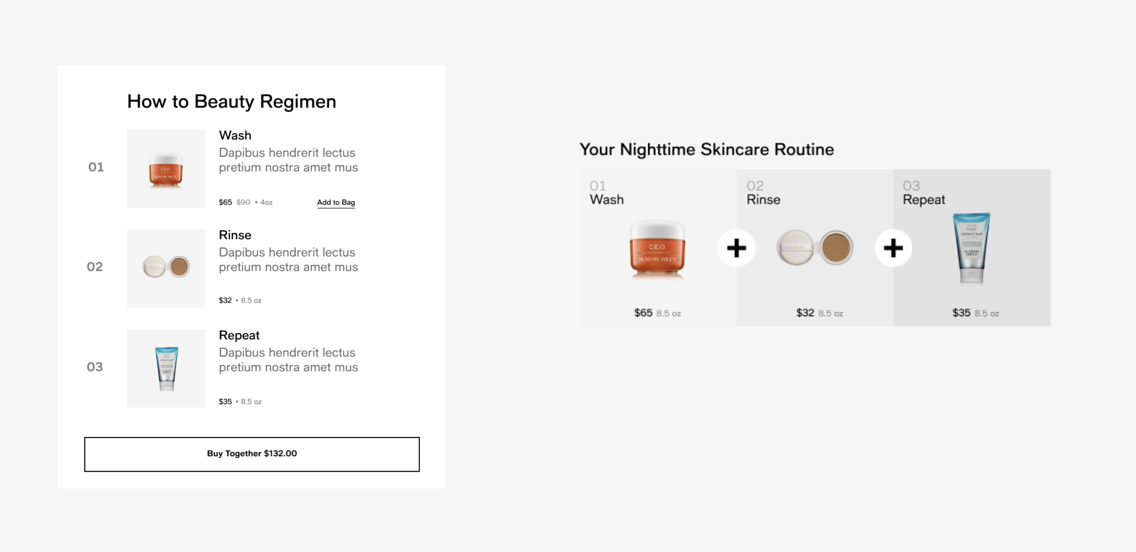Click the $35 price in the Nighttime Routine card
The height and width of the screenshot is (552, 1136).
[961, 313]
